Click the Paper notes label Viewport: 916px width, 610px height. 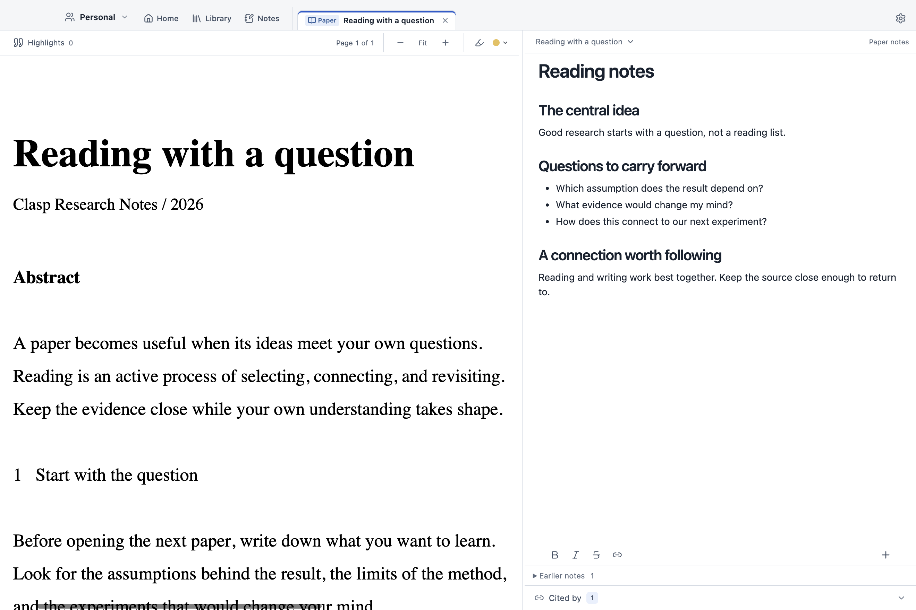[889, 42]
